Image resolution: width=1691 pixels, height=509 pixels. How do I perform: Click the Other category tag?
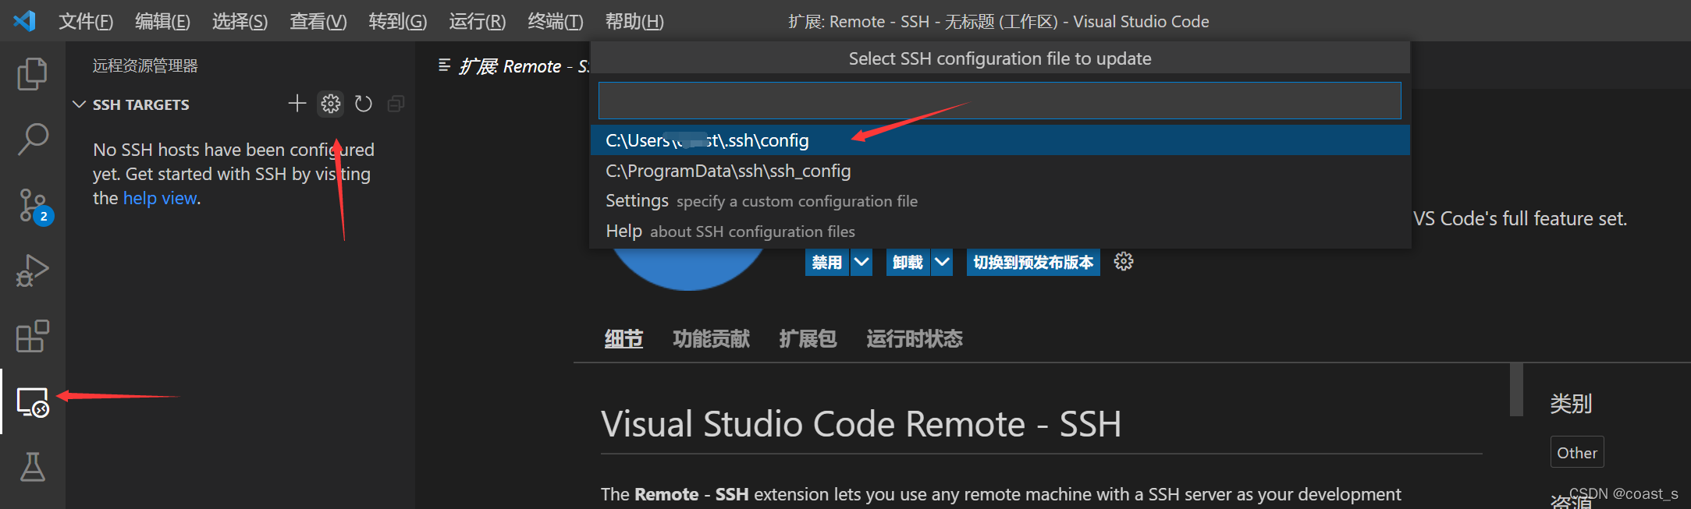coord(1577,452)
